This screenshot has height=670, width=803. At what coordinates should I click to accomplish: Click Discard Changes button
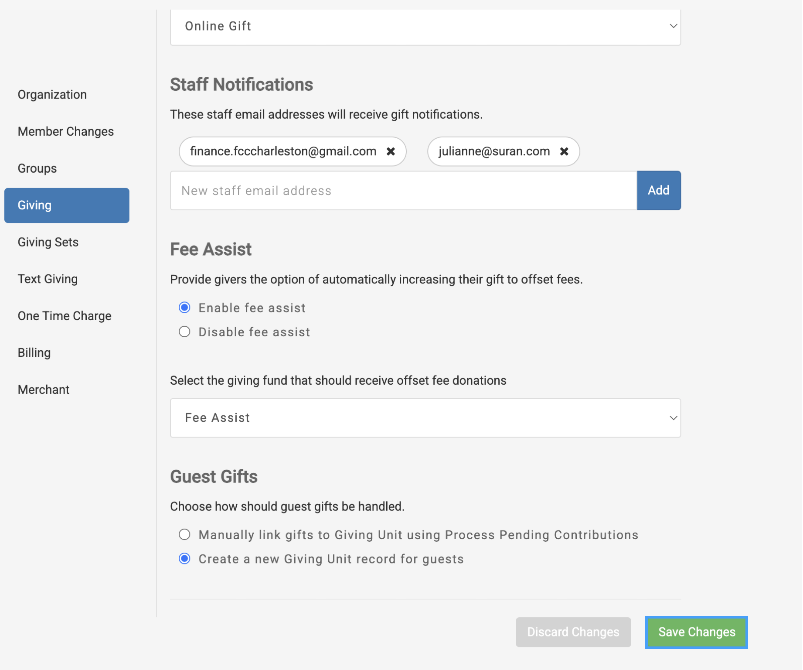click(x=573, y=632)
